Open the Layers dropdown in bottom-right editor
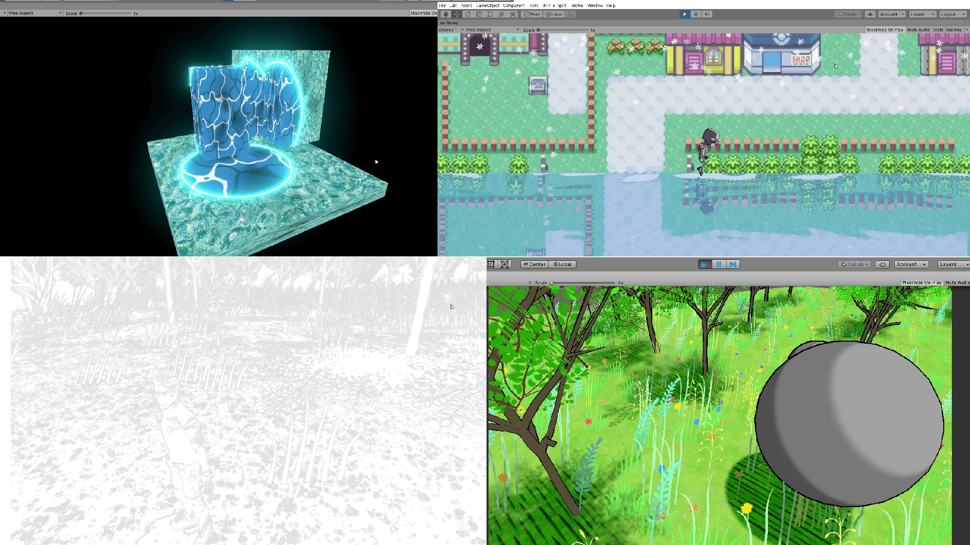The image size is (970, 545). (953, 264)
